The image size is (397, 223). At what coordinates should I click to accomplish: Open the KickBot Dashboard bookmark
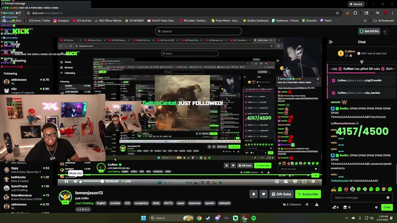click(256, 20)
